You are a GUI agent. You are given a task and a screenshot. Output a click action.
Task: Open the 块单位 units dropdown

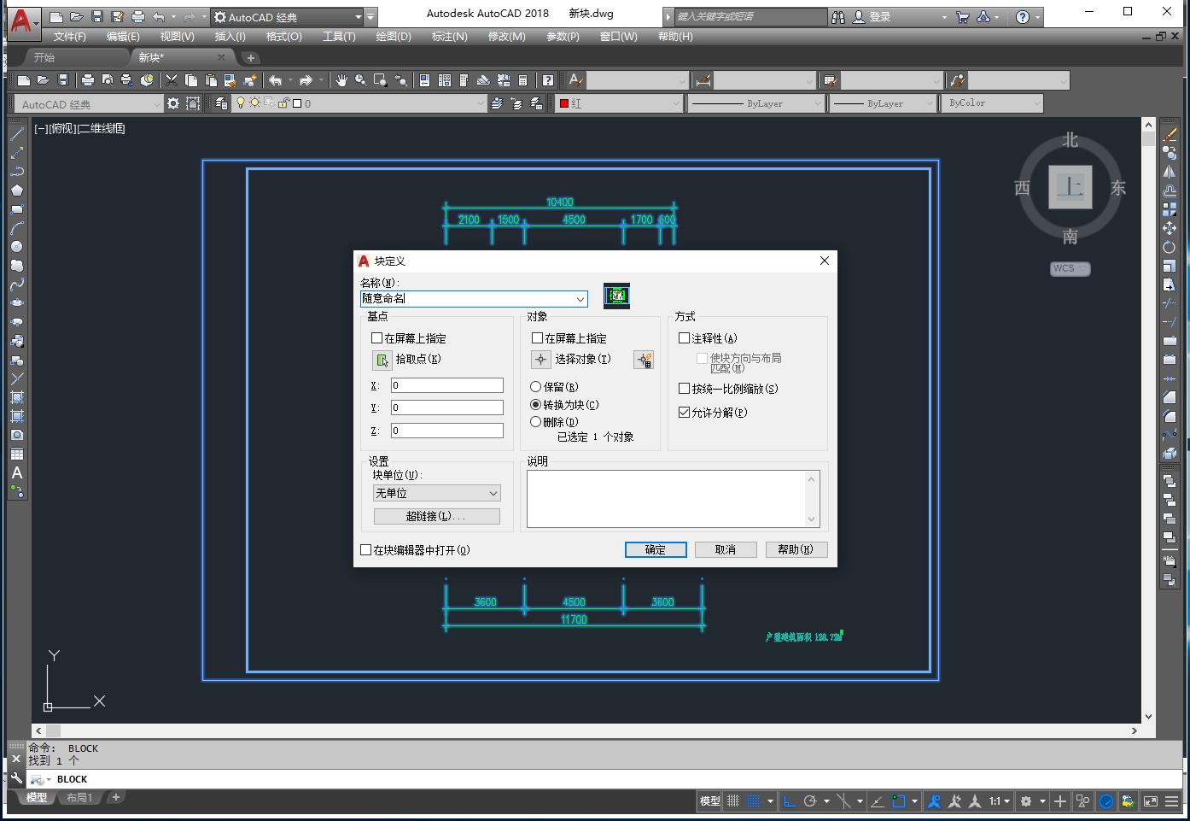[437, 493]
